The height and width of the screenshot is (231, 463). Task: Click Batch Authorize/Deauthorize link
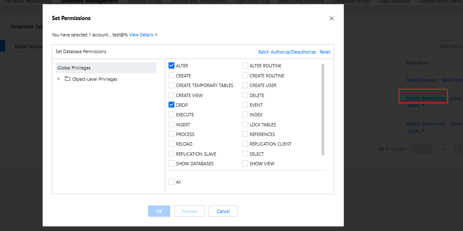pos(287,52)
